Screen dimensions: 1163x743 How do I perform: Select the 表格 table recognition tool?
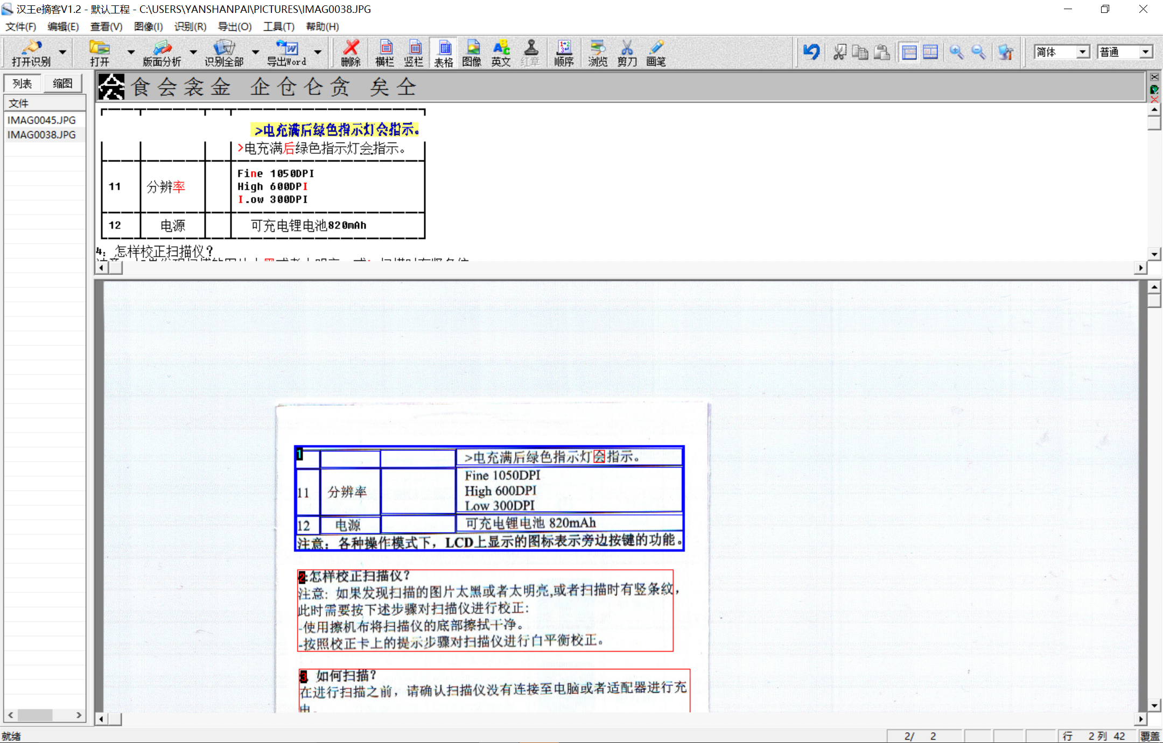443,52
